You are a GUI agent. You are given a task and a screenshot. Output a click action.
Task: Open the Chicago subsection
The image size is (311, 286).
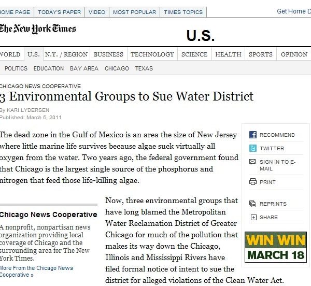click(117, 68)
